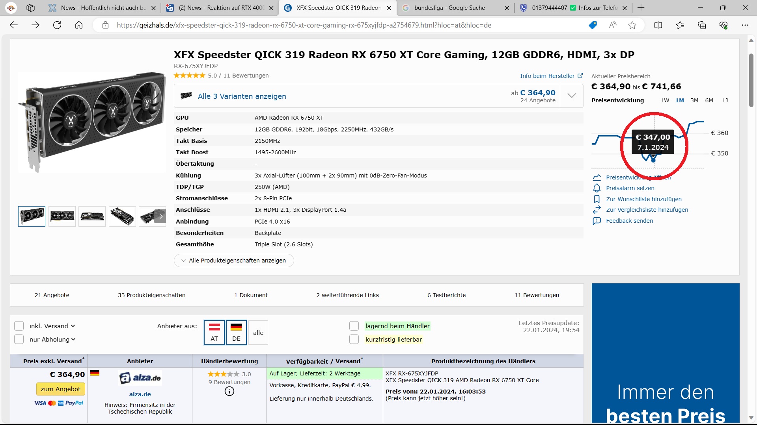The width and height of the screenshot is (757, 425).
Task: Open the bundesliga Google Suche tab
Action: tap(449, 8)
